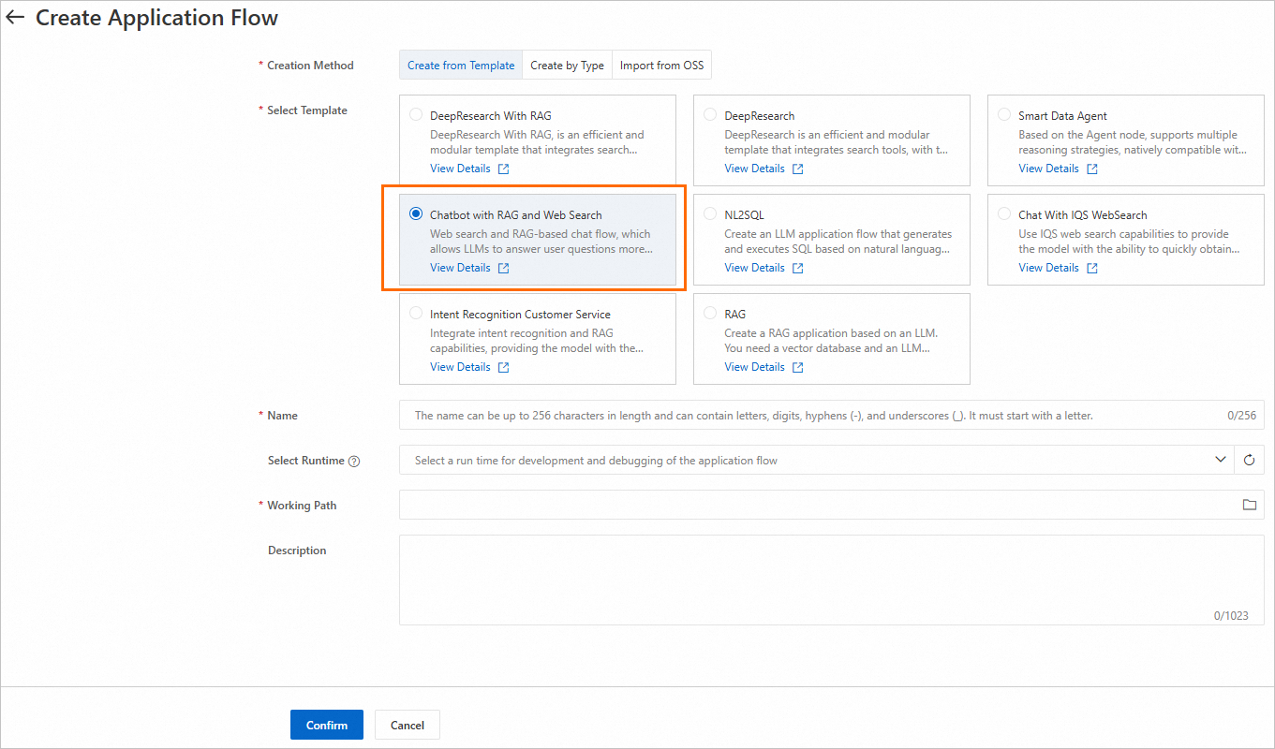Open the external link icon for DeepResearch With RAG details
Image resolution: width=1275 pixels, height=749 pixels.
pos(503,168)
